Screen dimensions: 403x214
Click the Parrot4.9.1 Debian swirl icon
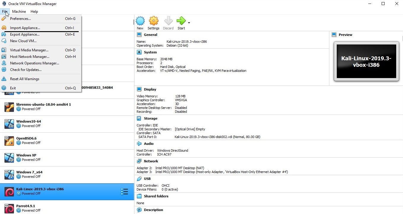tap(9, 209)
